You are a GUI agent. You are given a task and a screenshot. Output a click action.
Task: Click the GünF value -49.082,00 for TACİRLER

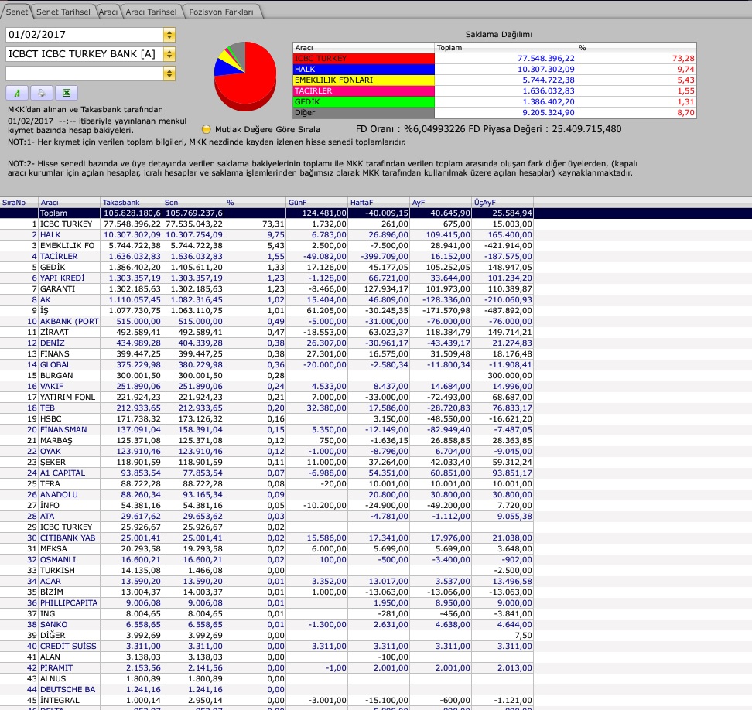pyautogui.click(x=325, y=257)
